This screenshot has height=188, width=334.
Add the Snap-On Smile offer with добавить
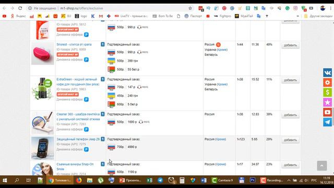(x=290, y=165)
